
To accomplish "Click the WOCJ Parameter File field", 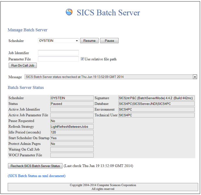I will click(x=72, y=155).
